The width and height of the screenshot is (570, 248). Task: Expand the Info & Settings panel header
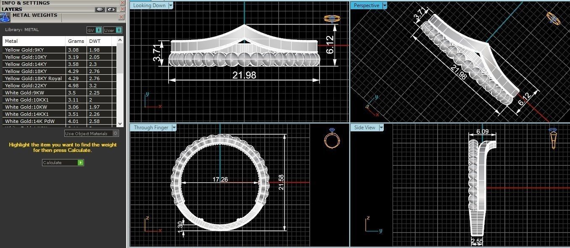(x=60, y=3)
